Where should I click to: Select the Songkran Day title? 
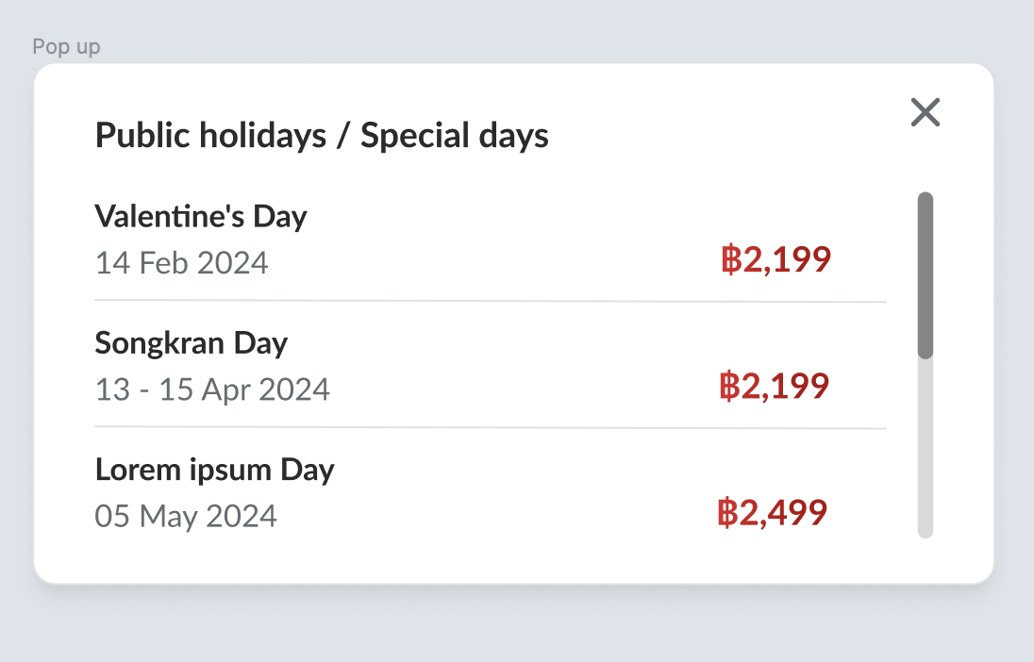192,343
